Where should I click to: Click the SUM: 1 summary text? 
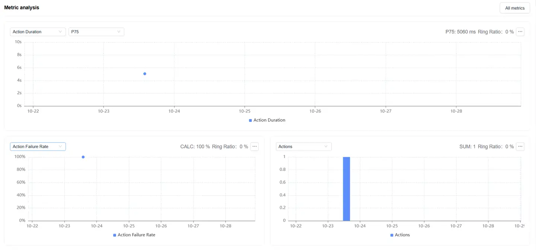tap(468, 147)
